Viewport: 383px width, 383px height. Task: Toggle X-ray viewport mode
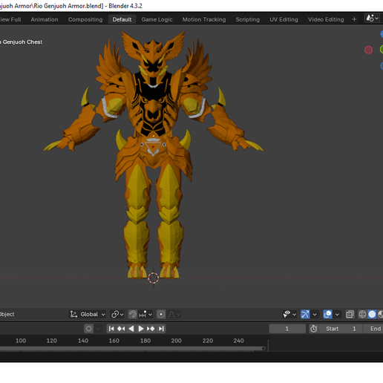click(x=350, y=314)
